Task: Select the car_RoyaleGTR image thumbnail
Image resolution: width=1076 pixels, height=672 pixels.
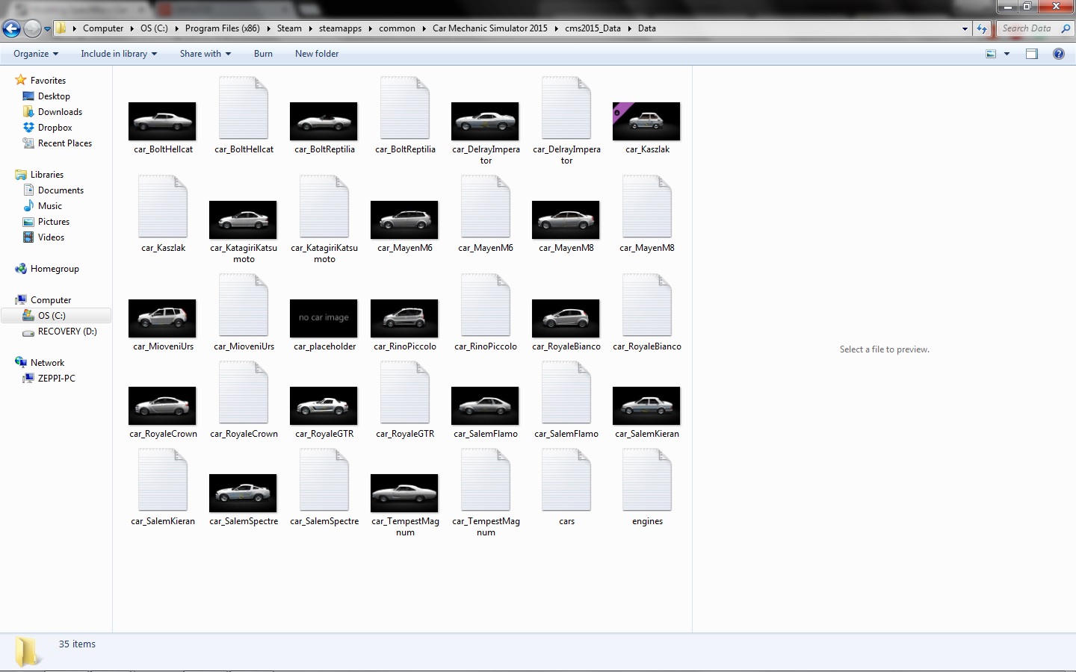Action: click(x=324, y=405)
